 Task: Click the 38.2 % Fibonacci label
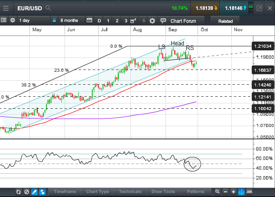click(28, 85)
